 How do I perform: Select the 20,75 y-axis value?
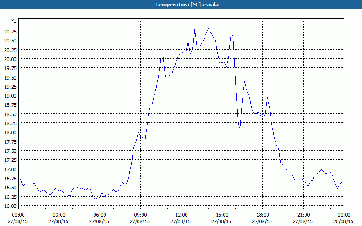tap(10, 32)
